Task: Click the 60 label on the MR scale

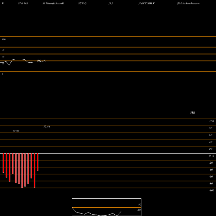Action: (x=211, y=135)
